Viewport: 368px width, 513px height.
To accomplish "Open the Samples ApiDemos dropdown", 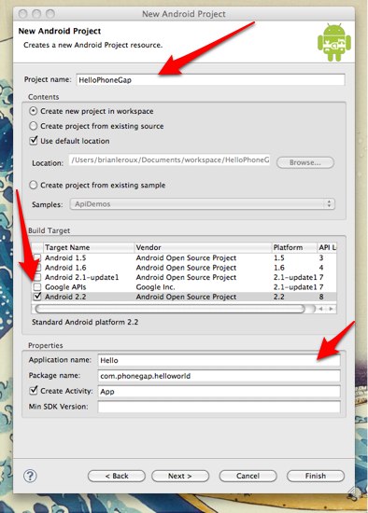I will pyautogui.click(x=203, y=204).
